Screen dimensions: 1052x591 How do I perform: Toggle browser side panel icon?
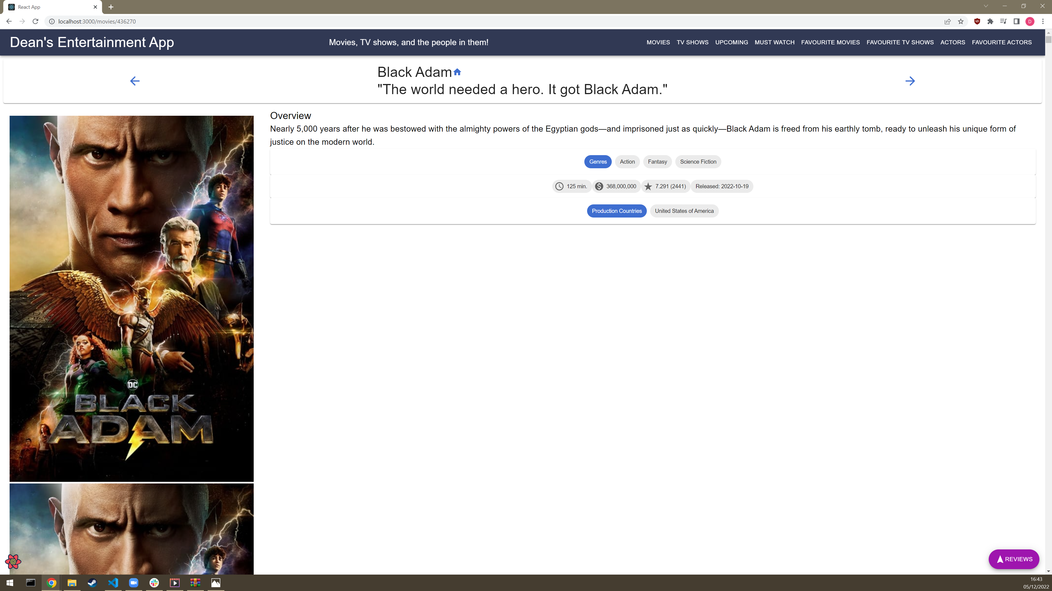(x=1016, y=22)
